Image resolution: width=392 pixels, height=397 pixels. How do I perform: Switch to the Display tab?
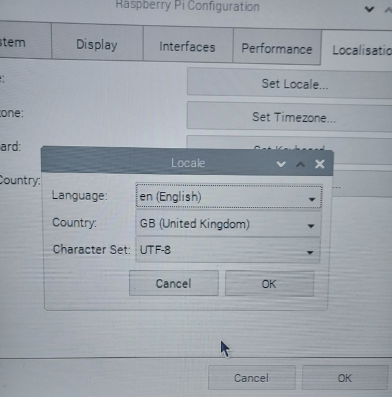[98, 42]
